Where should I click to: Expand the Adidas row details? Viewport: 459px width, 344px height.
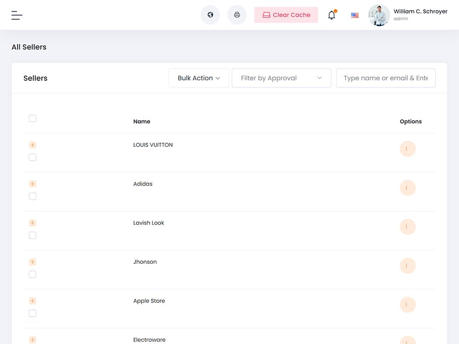point(33,184)
